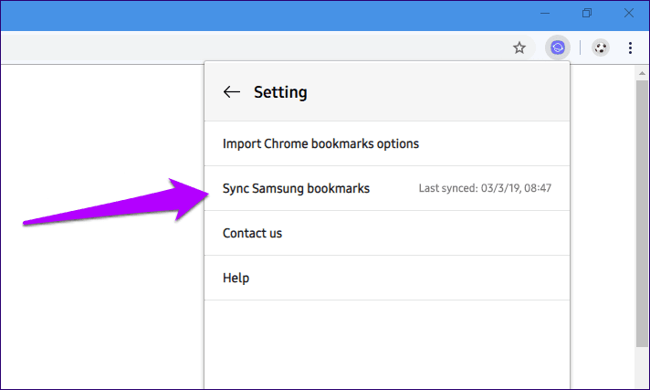
Task: Open the soccer ball profile avatar
Action: pyautogui.click(x=601, y=47)
